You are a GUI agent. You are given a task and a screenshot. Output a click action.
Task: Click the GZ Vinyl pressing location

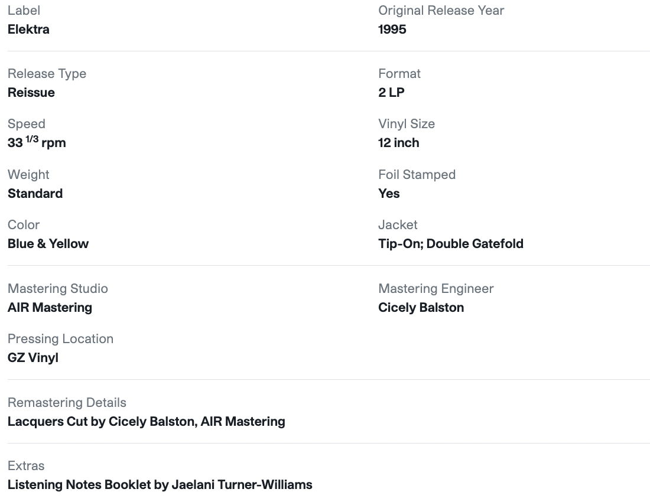[x=32, y=357]
